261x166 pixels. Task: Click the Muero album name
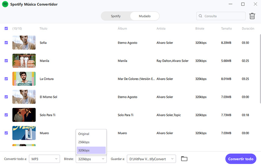tap(122, 133)
